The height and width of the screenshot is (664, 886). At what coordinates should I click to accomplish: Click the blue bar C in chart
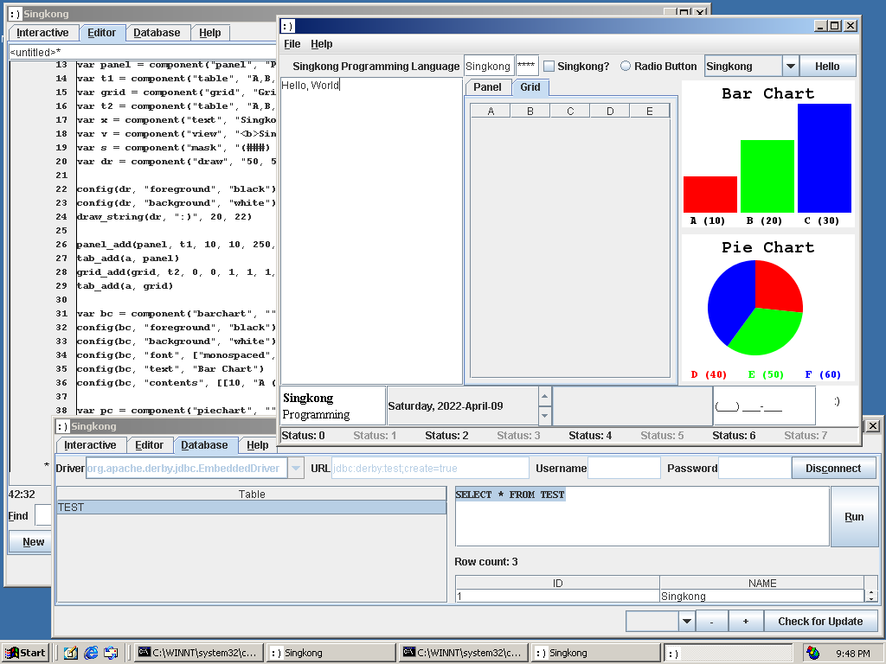coord(824,158)
